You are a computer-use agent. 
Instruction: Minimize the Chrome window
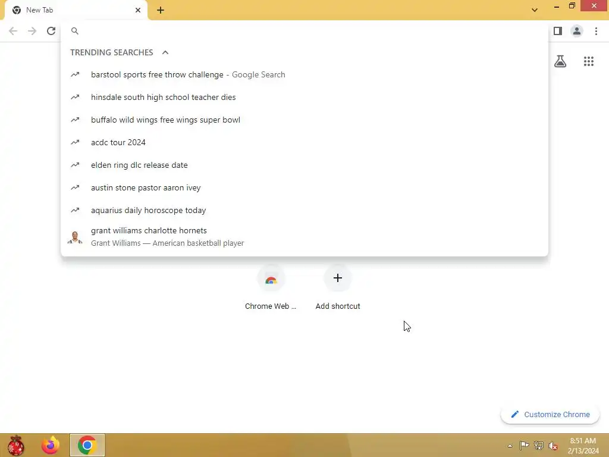(x=557, y=6)
